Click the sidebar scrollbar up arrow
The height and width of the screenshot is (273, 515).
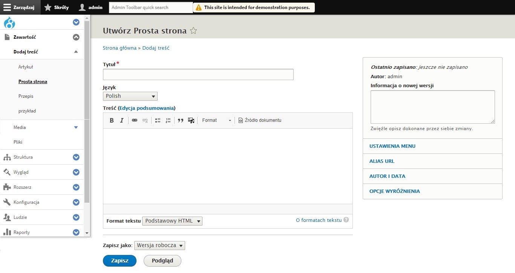point(87,18)
